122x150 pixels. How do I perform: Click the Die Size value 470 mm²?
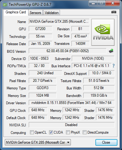pyautogui.click(x=81, y=36)
